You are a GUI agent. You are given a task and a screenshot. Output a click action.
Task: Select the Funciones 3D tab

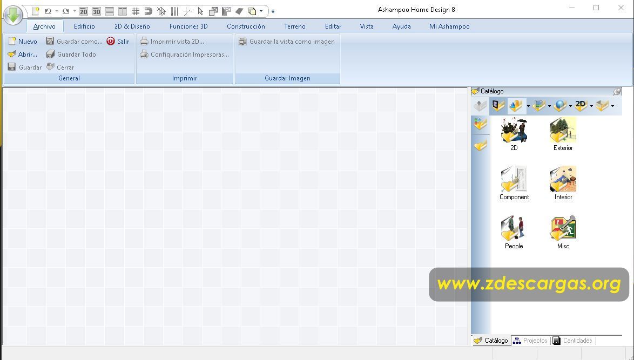point(188,26)
